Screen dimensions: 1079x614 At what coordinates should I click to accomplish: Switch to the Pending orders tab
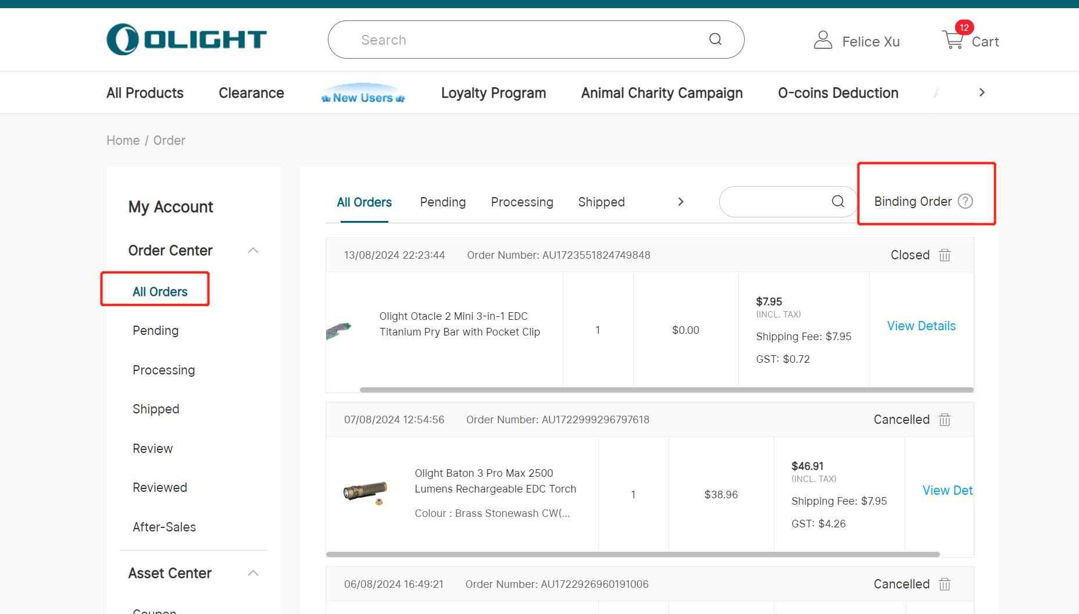pyautogui.click(x=442, y=202)
